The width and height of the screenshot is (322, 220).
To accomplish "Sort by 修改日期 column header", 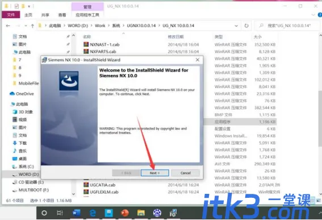I will (175, 37).
